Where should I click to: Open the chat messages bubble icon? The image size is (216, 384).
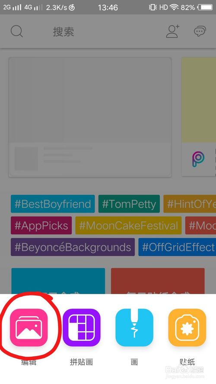pos(200,32)
